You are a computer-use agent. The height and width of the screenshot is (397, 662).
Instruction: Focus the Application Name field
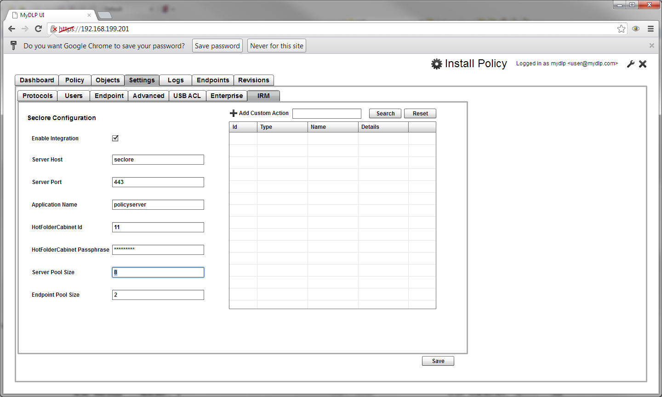[158, 205]
